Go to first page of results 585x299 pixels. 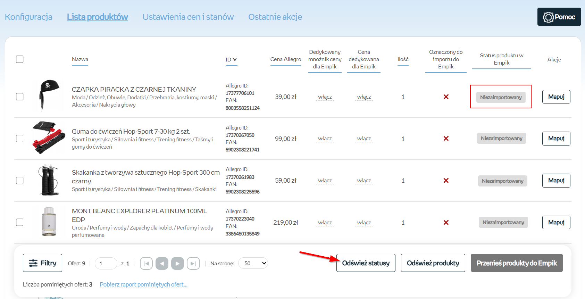pos(146,264)
